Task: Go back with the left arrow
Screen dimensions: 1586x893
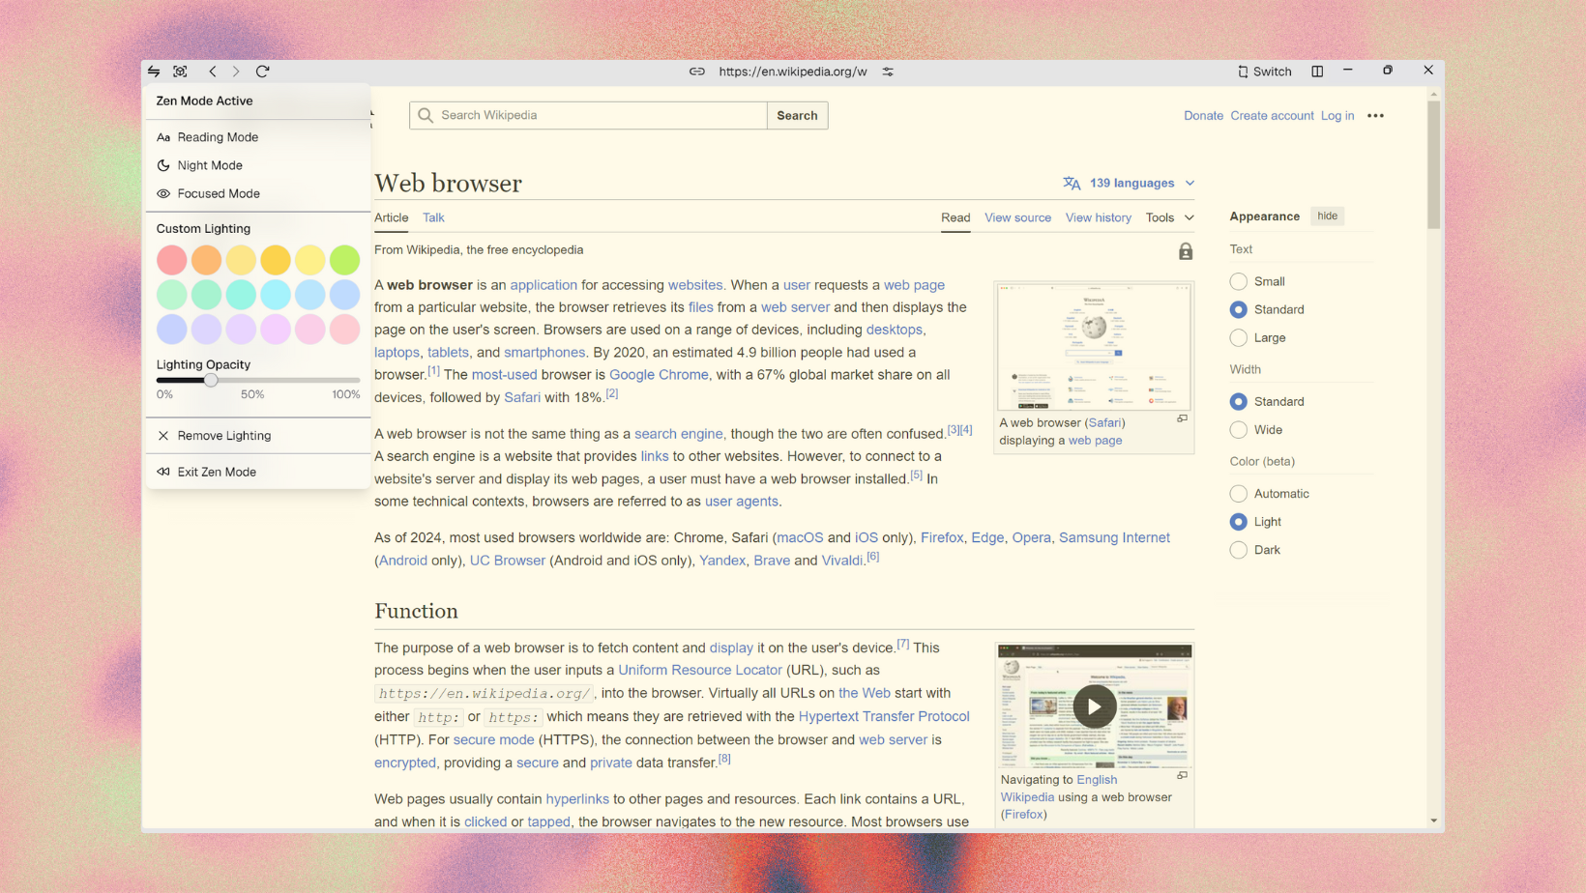Action: tap(213, 72)
